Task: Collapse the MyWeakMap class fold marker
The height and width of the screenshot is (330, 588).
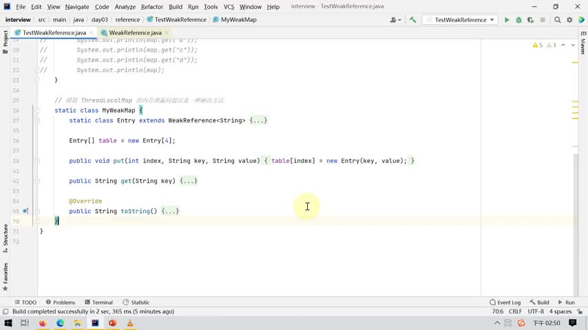Action: (37, 111)
